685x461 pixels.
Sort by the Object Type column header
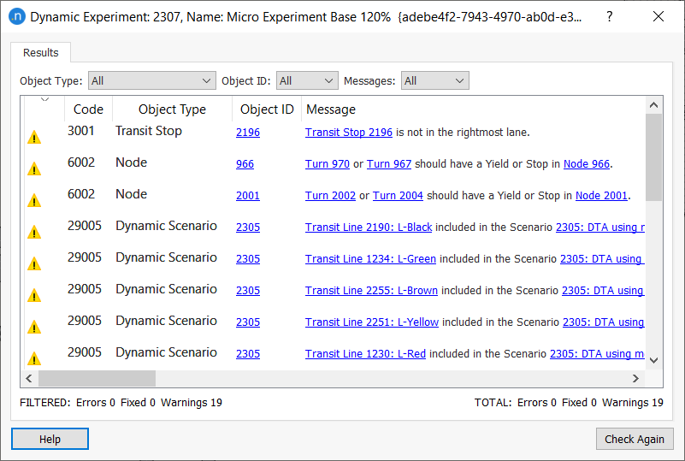172,109
